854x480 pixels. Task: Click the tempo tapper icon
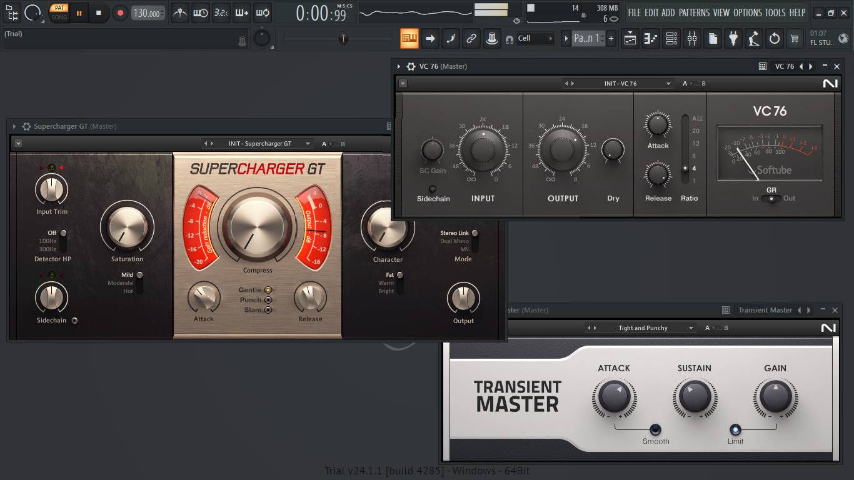click(754, 39)
